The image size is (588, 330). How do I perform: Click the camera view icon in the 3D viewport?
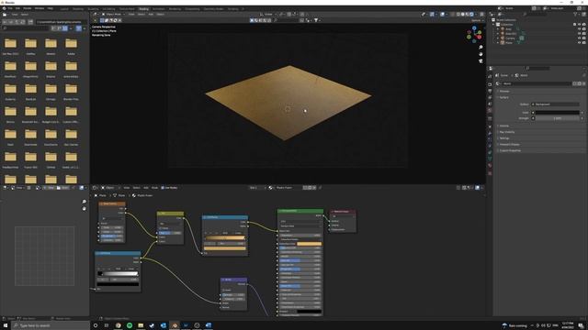coord(481,61)
